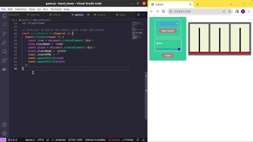253x142 pixels.
Task: Click the game.js breadcrumb item
Action: click(25, 20)
